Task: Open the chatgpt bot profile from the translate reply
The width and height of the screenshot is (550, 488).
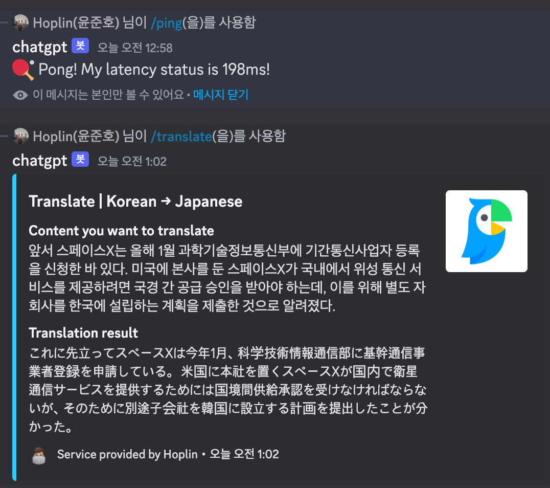Action: [40, 161]
